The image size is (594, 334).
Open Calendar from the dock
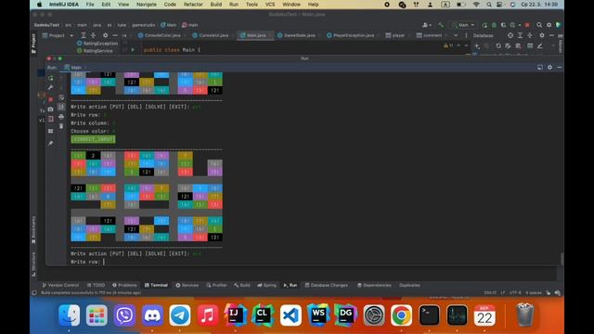click(484, 315)
